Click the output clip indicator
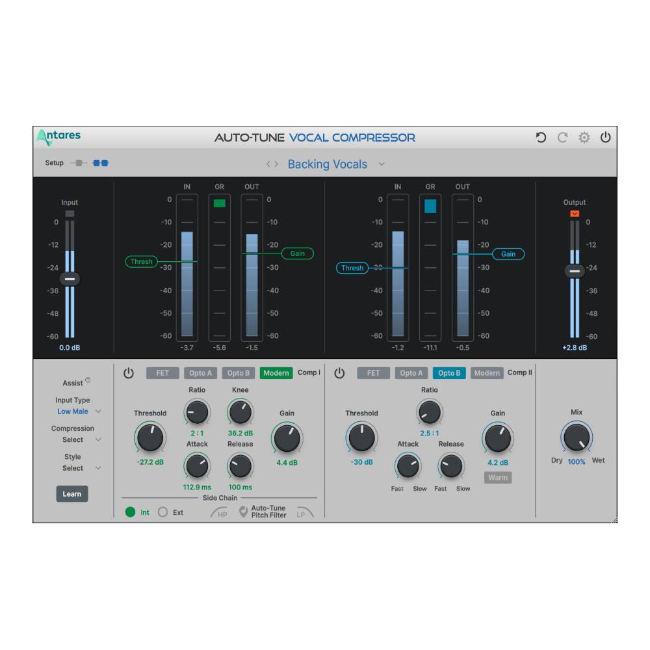Image resolution: width=650 pixels, height=650 pixels. 575,213
